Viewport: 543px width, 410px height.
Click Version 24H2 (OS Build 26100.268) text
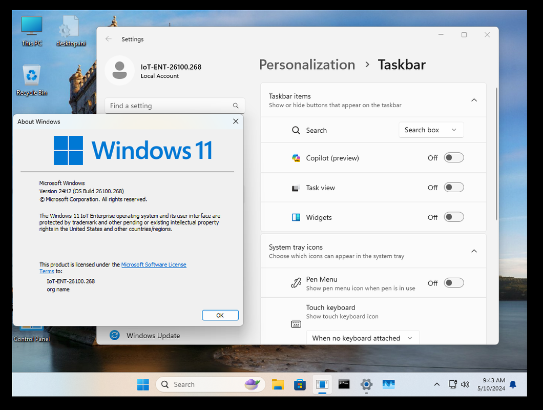81,191
